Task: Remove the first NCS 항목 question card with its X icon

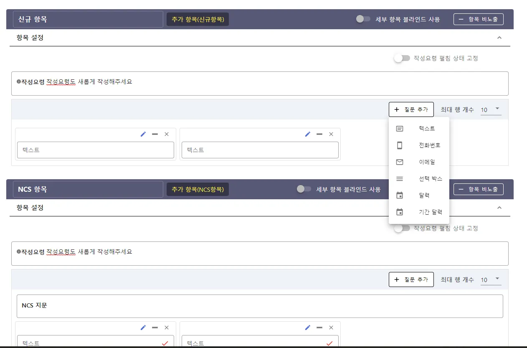Action: [167, 328]
